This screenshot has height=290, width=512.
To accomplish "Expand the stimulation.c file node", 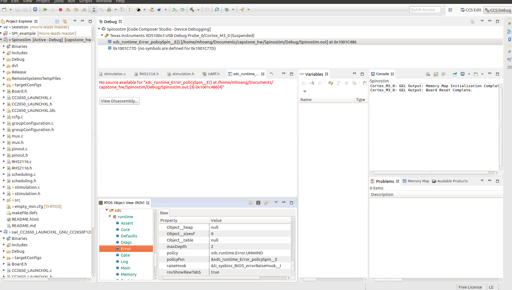I will tap(4, 187).
